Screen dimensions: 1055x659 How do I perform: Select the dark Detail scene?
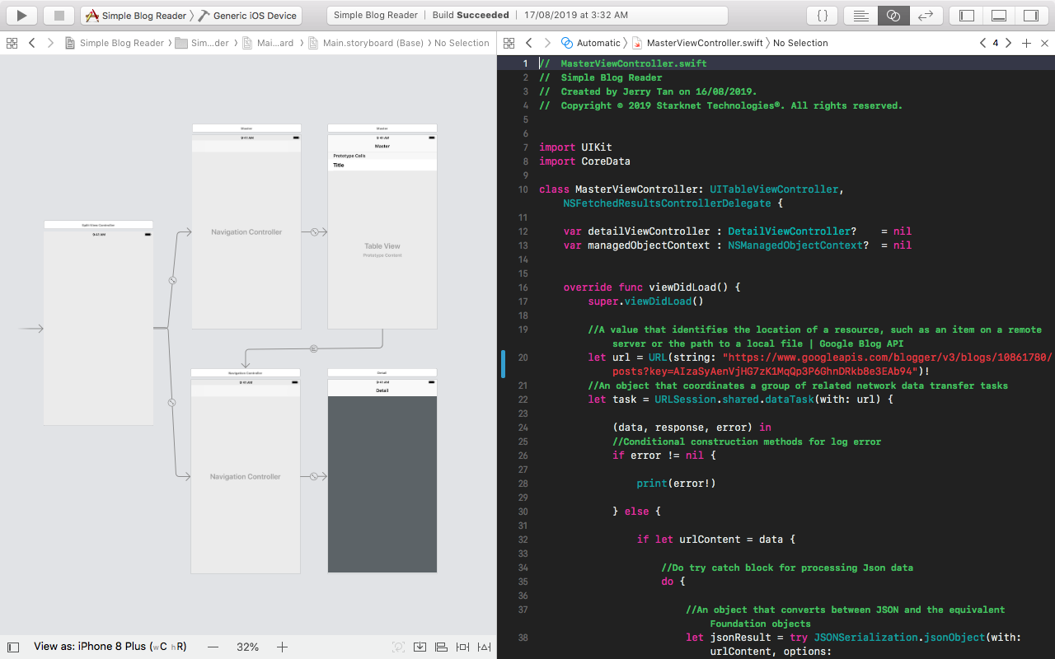pyautogui.click(x=382, y=471)
